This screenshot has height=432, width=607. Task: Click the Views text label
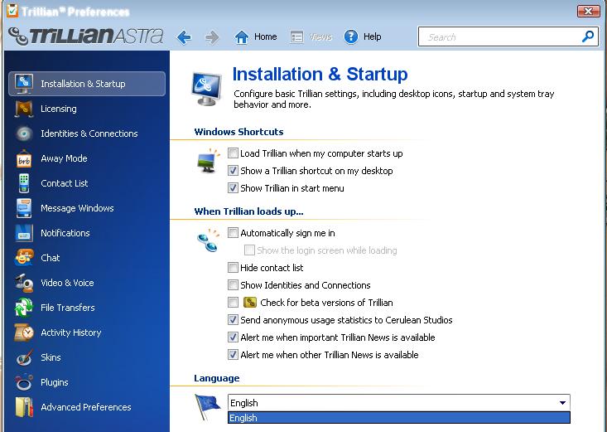click(320, 36)
